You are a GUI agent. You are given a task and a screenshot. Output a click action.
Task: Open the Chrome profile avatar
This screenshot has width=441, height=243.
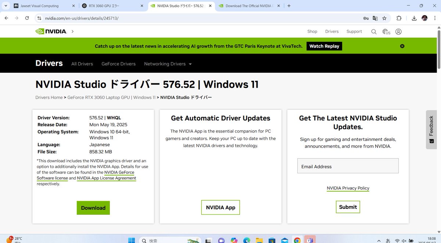point(424,18)
